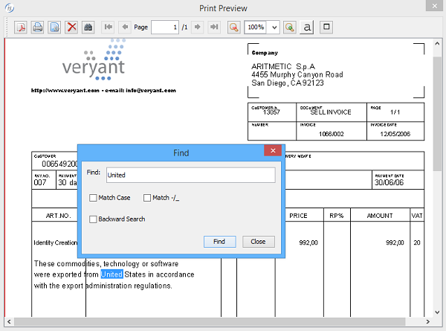
Task: Click the printer icon in toolbar
Action: point(37,27)
